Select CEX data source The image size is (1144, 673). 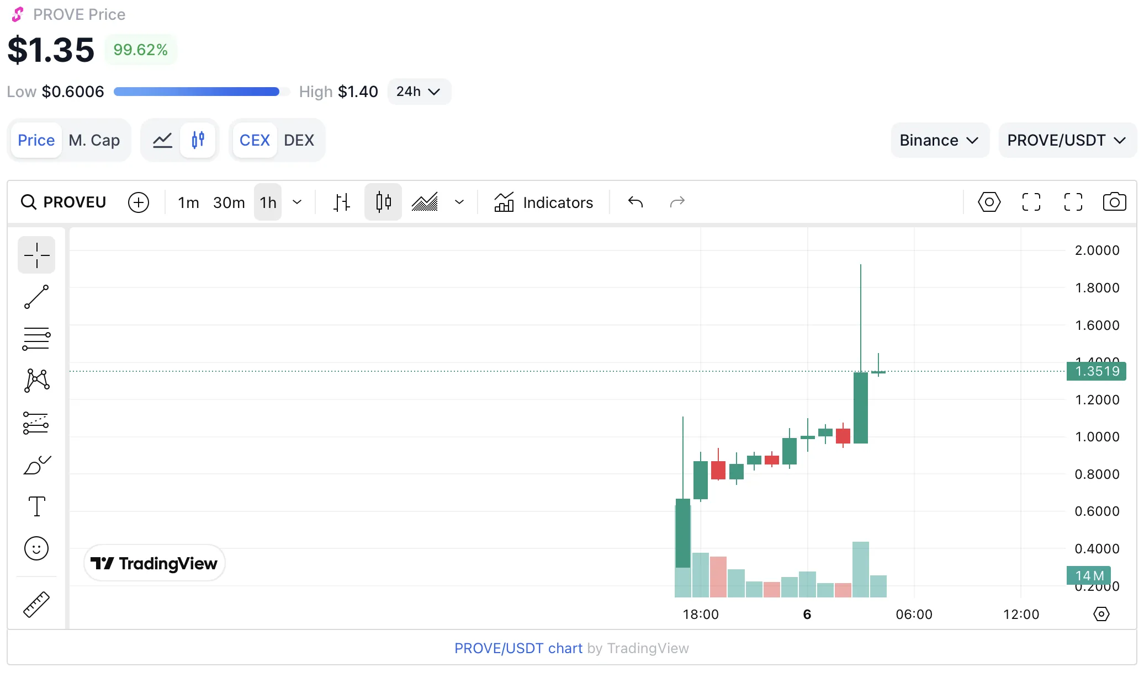click(255, 140)
